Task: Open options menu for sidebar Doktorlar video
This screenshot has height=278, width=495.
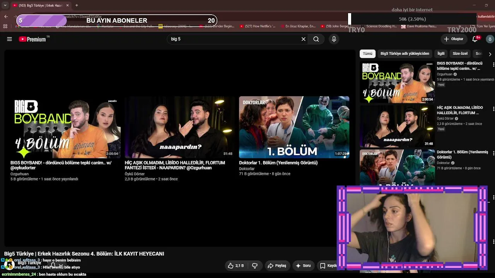Action: pos(493,154)
